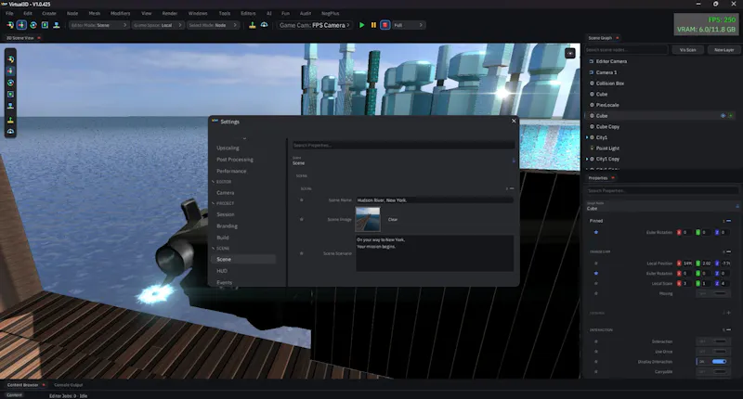Image resolution: width=743 pixels, height=399 pixels.
Task: Collapse the Interaction section in Properties
Action: (x=729, y=330)
